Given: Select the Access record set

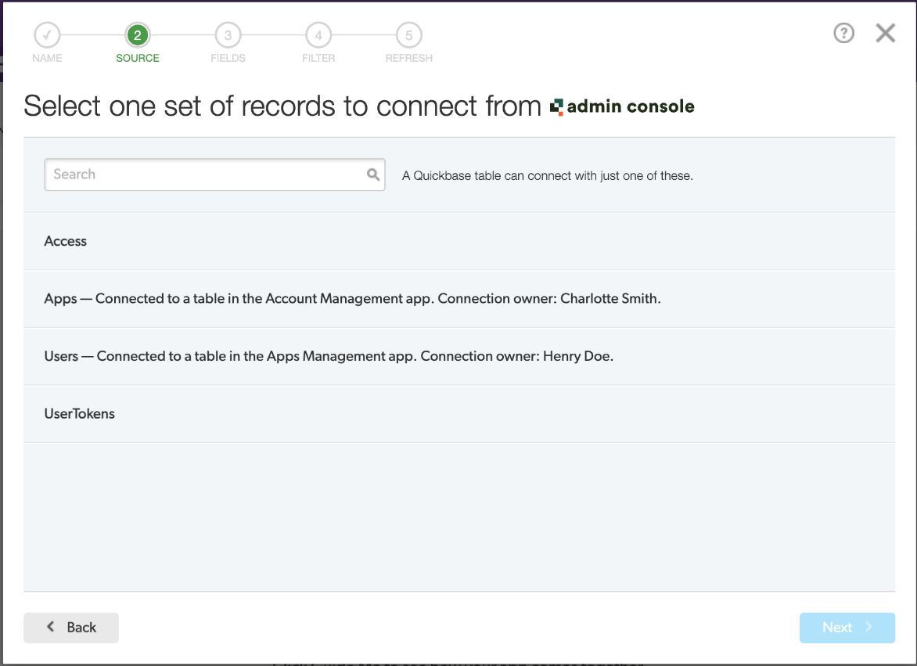Looking at the screenshot, I should (x=459, y=242).
